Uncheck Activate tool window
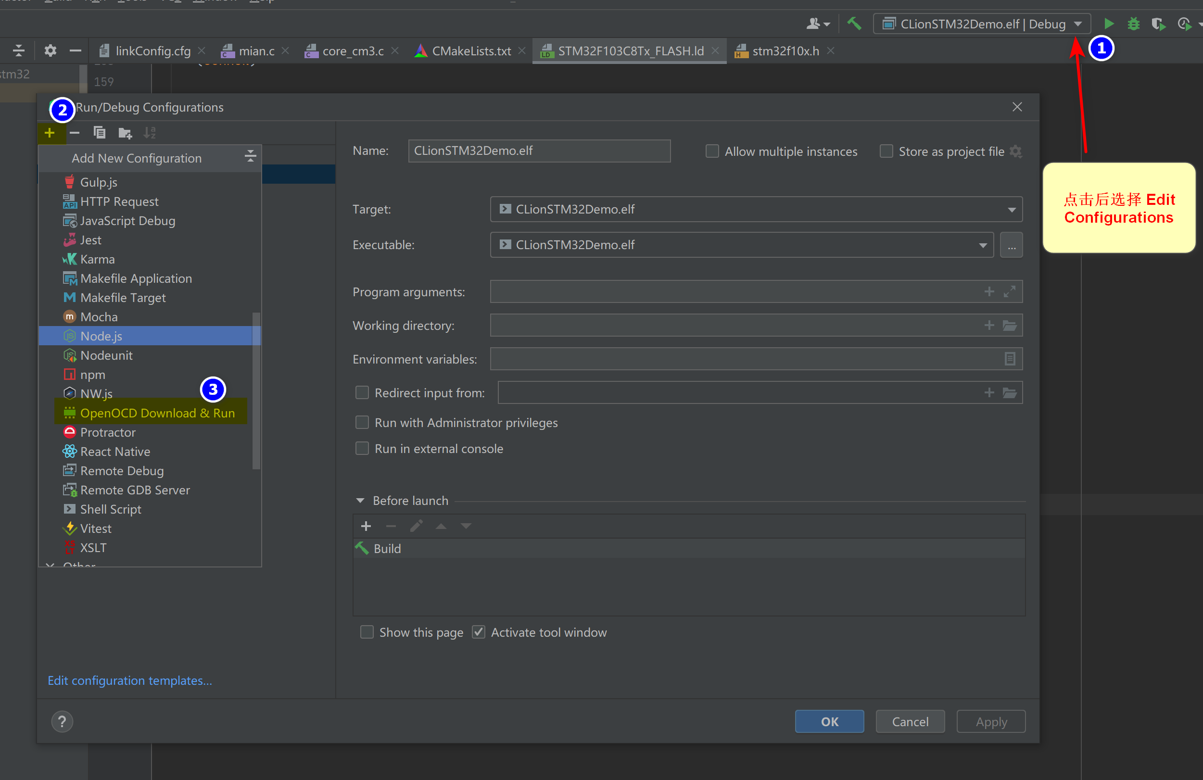 click(x=478, y=632)
